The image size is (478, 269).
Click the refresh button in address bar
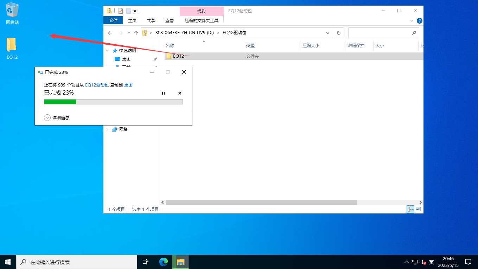[x=338, y=33]
